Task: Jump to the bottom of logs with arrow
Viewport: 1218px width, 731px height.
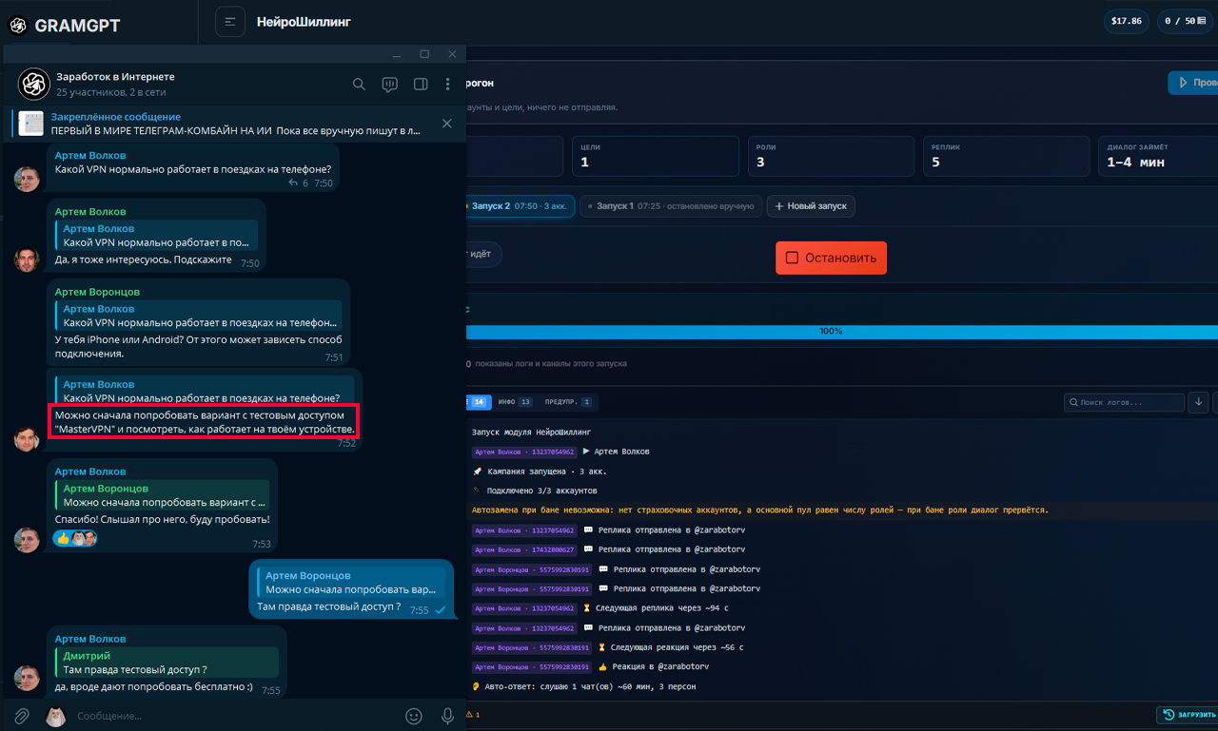Action: pyautogui.click(x=1200, y=402)
